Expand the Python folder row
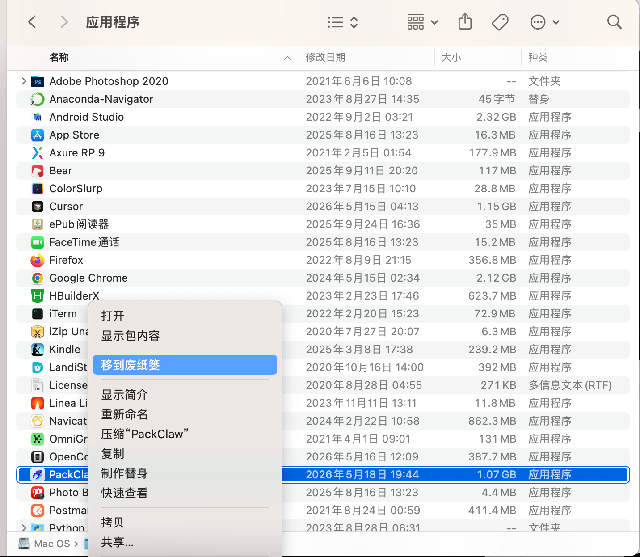The image size is (640, 557). (24, 527)
